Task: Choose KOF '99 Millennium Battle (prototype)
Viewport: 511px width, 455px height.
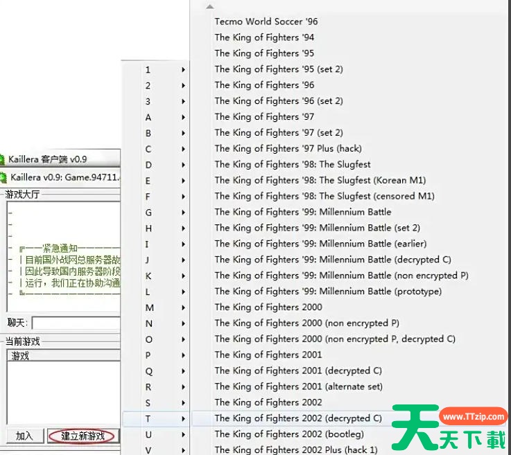Action: 328,292
